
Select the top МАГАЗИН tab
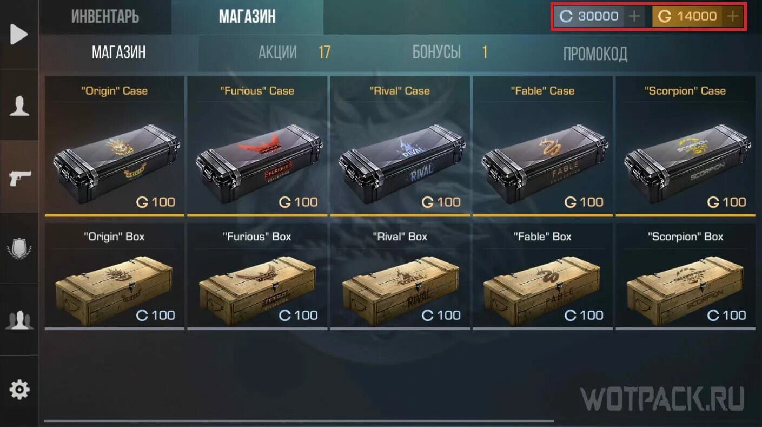pyautogui.click(x=247, y=17)
